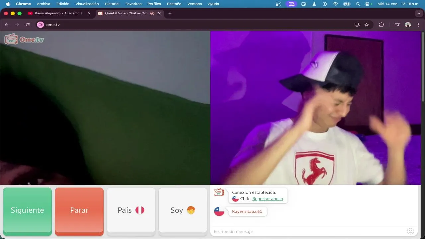The width and height of the screenshot is (425, 239).
Task: Click the OmeTV logo
Action: [24, 39]
